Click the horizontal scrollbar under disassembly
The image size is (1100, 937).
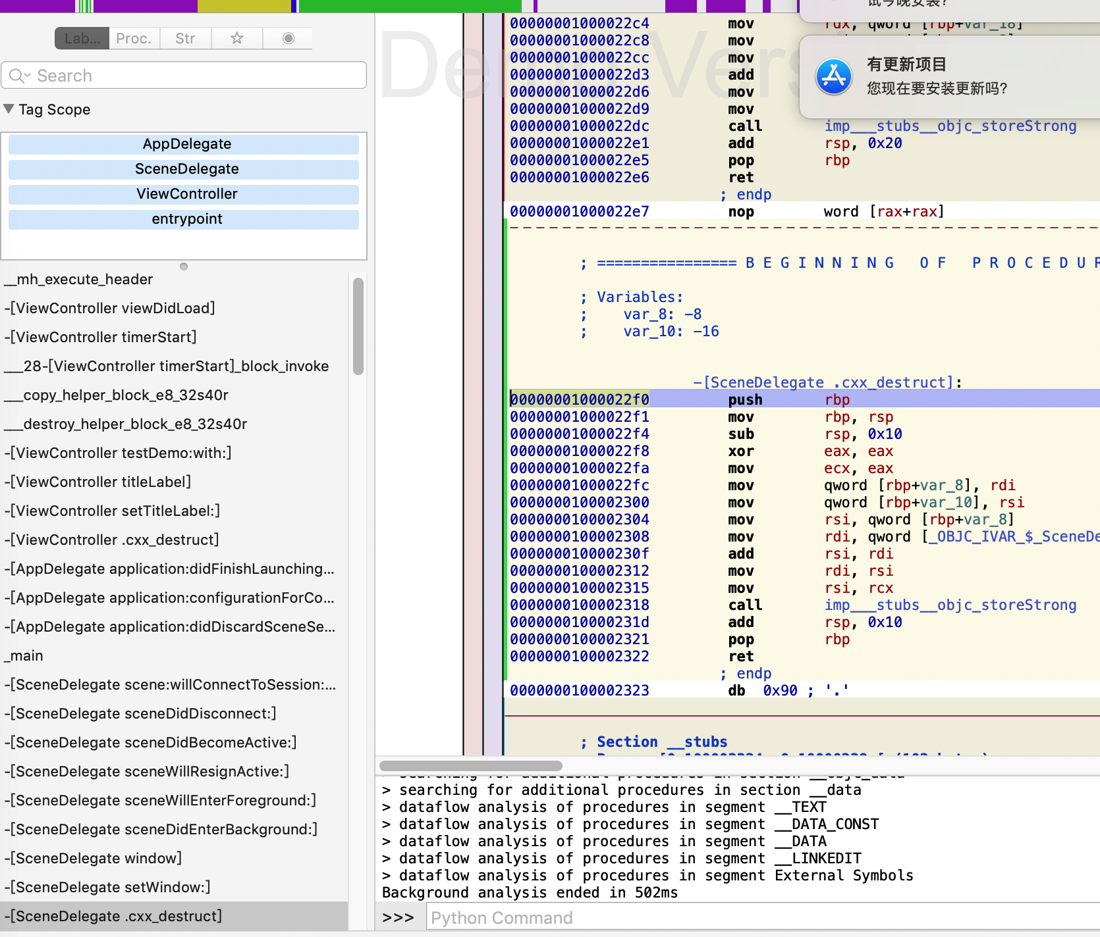click(471, 765)
